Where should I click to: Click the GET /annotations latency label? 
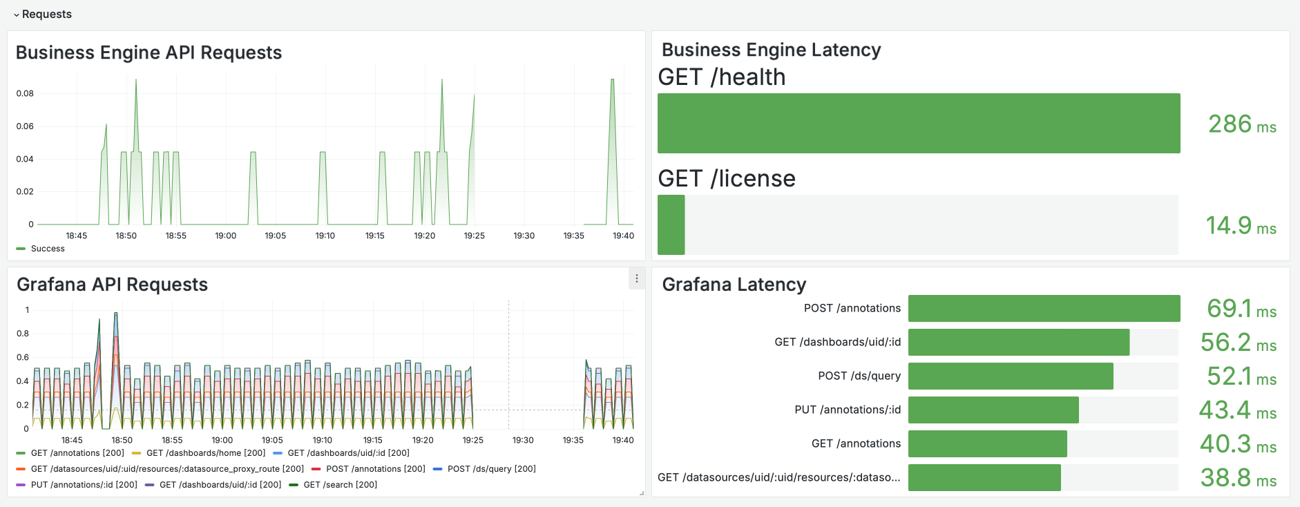[856, 443]
